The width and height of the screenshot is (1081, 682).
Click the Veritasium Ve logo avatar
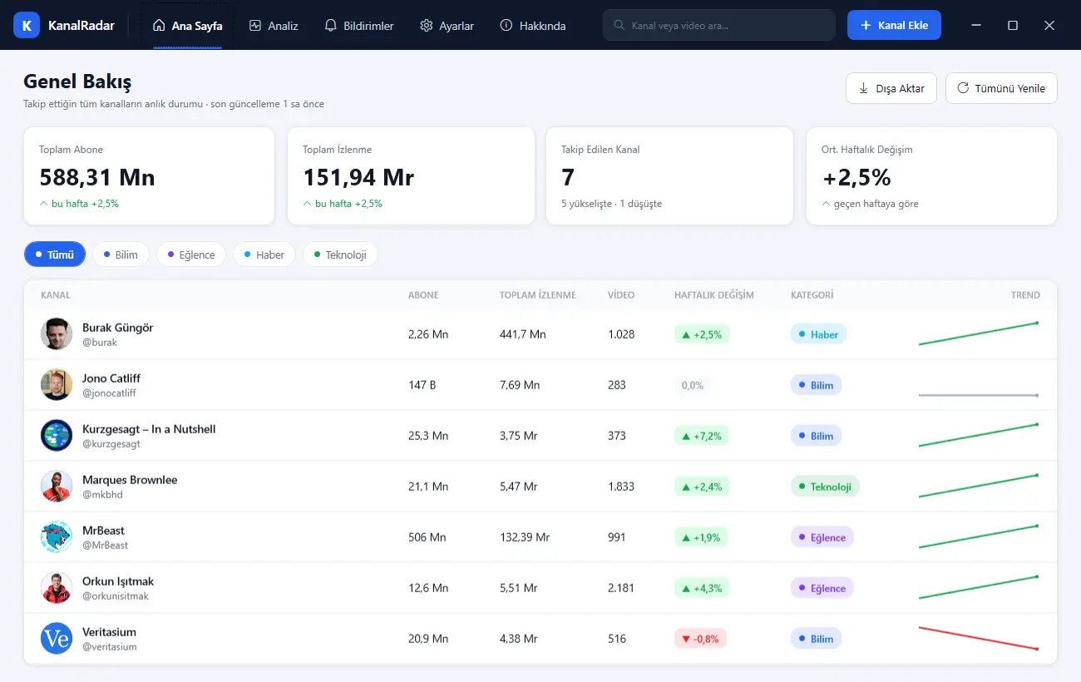click(57, 639)
